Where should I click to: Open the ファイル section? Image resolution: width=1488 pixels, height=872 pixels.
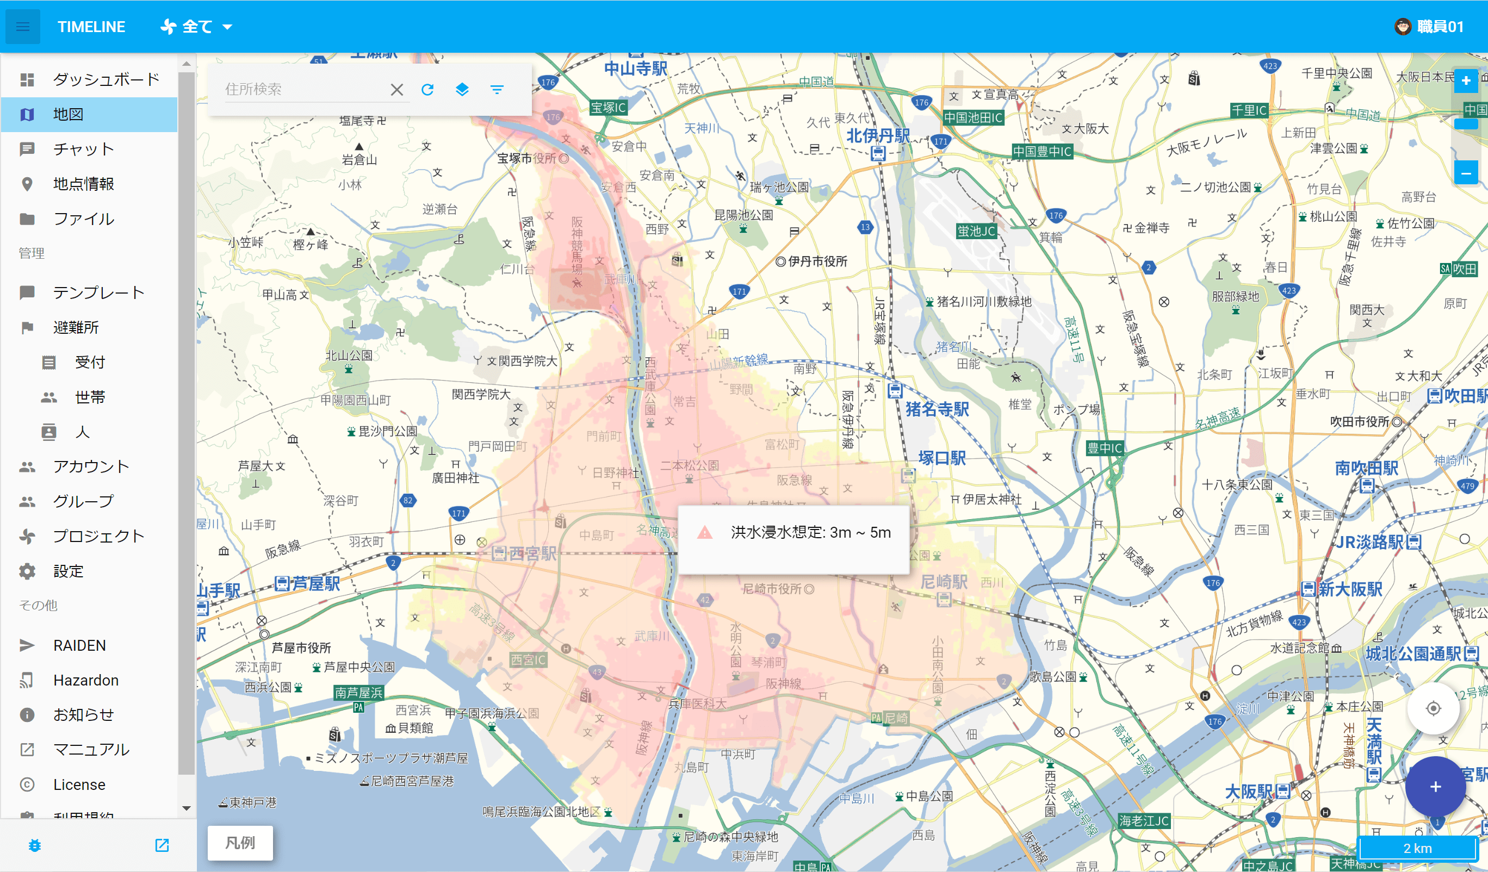[89, 219]
